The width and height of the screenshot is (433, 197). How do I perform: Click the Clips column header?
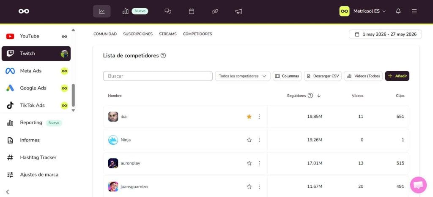(400, 96)
